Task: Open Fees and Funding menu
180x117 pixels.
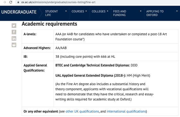Action: 119,13
